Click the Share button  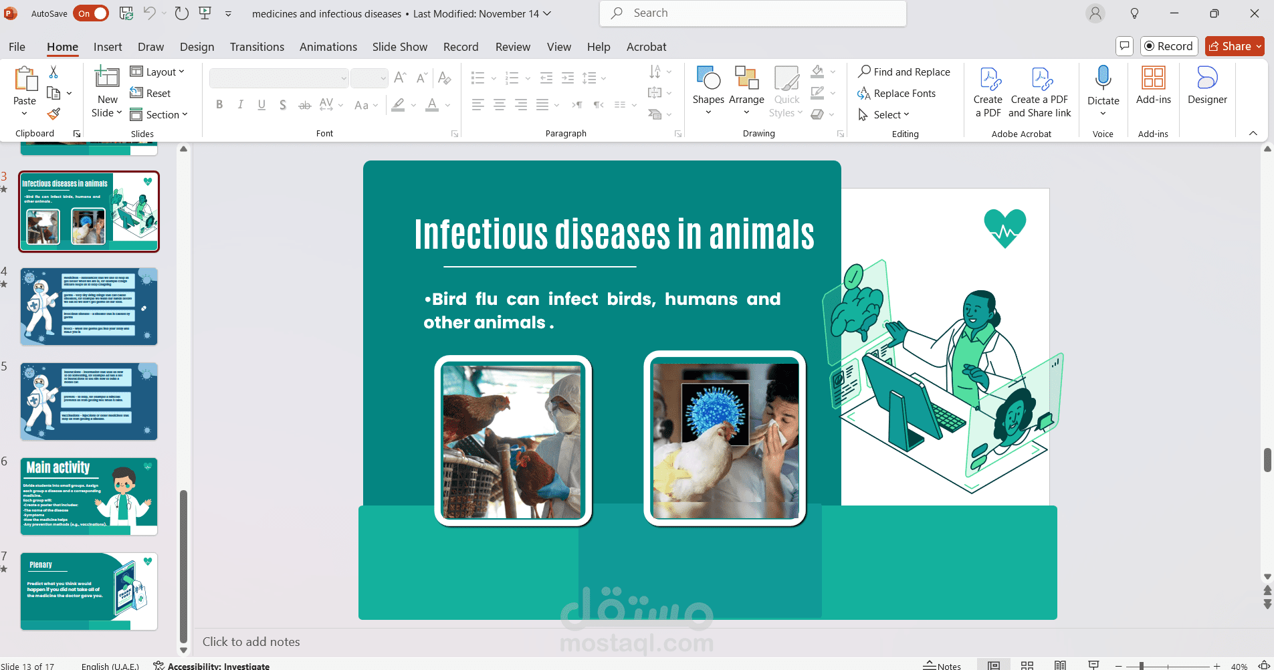(1235, 46)
